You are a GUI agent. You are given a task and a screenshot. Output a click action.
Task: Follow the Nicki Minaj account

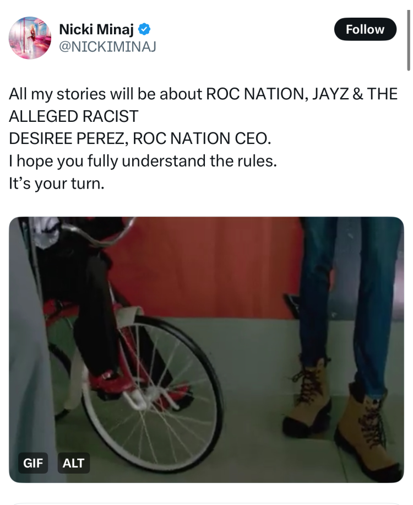click(365, 29)
